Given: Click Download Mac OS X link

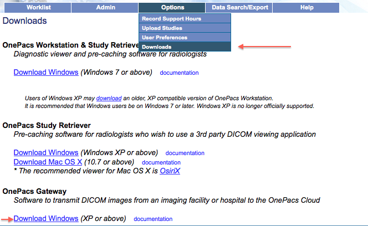Looking at the screenshot, I should [x=48, y=162].
